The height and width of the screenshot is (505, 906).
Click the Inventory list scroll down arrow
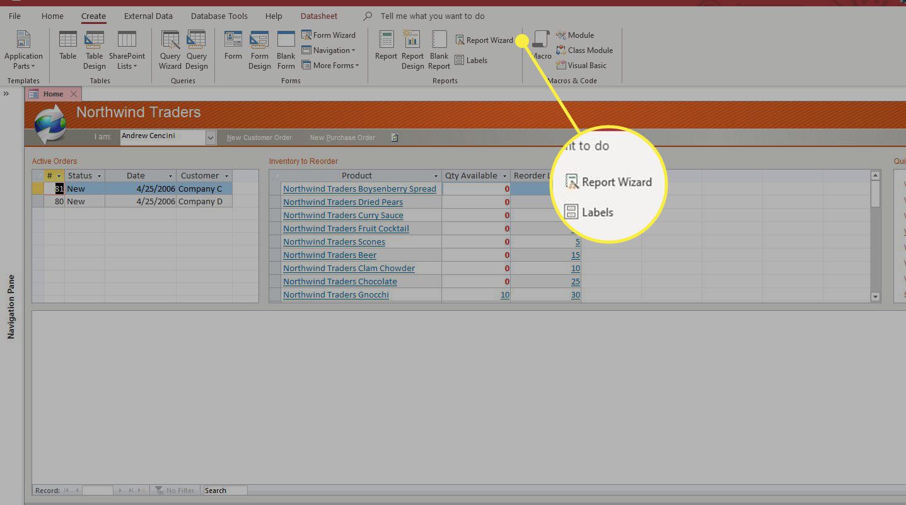875,296
